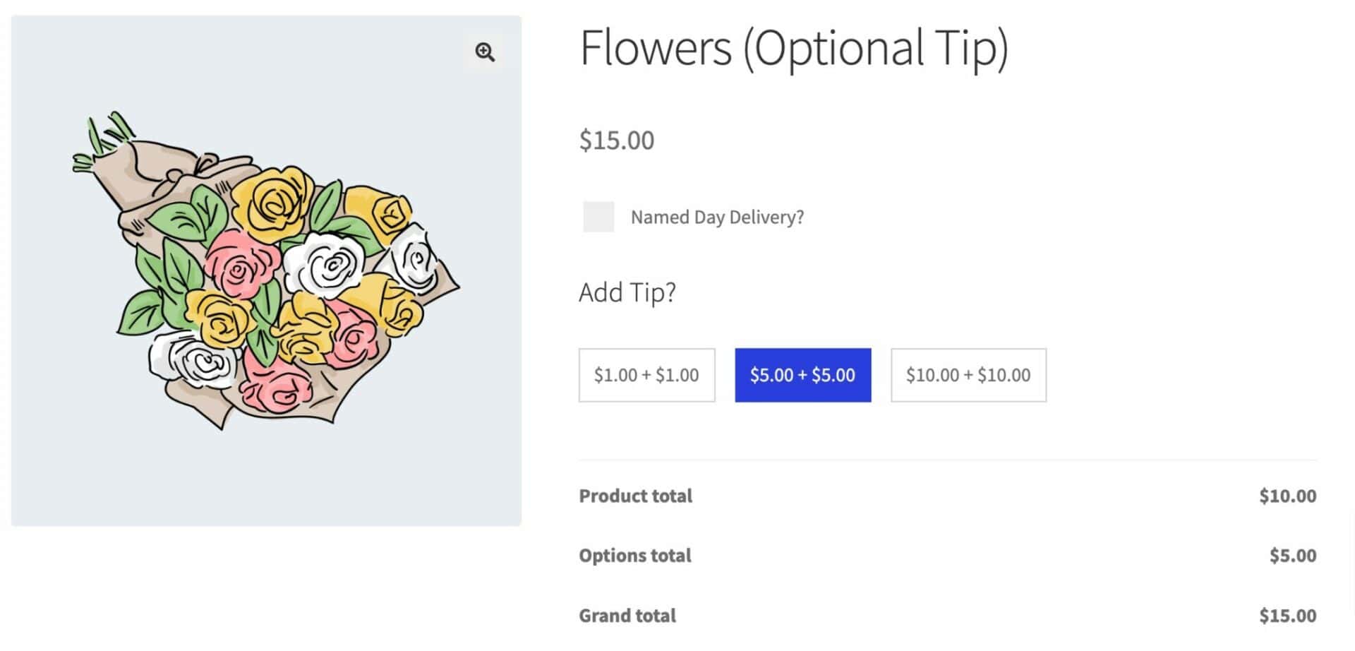Click the $10.00 product total amount
The width and height of the screenshot is (1355, 651).
tap(1287, 496)
